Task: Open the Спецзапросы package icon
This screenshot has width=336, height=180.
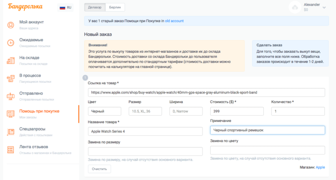Action: [x=11, y=132]
